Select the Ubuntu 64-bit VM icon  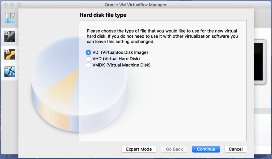click(10, 54)
